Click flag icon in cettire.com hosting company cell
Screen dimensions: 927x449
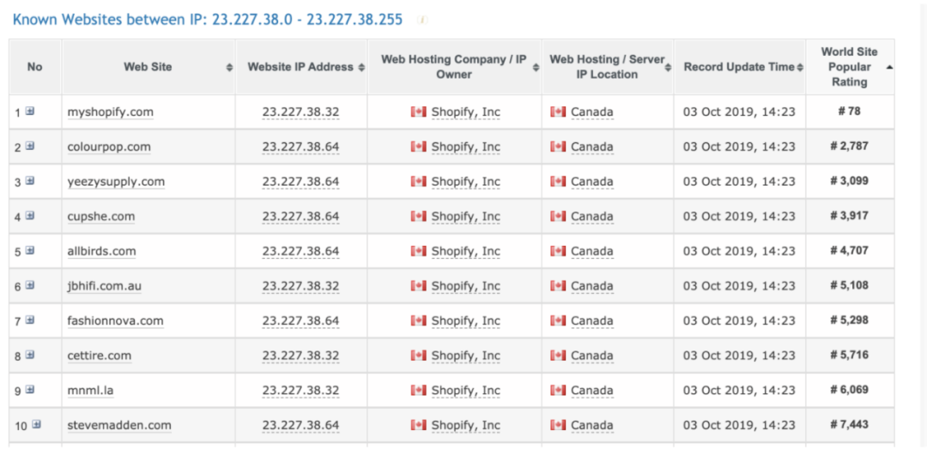coord(419,356)
